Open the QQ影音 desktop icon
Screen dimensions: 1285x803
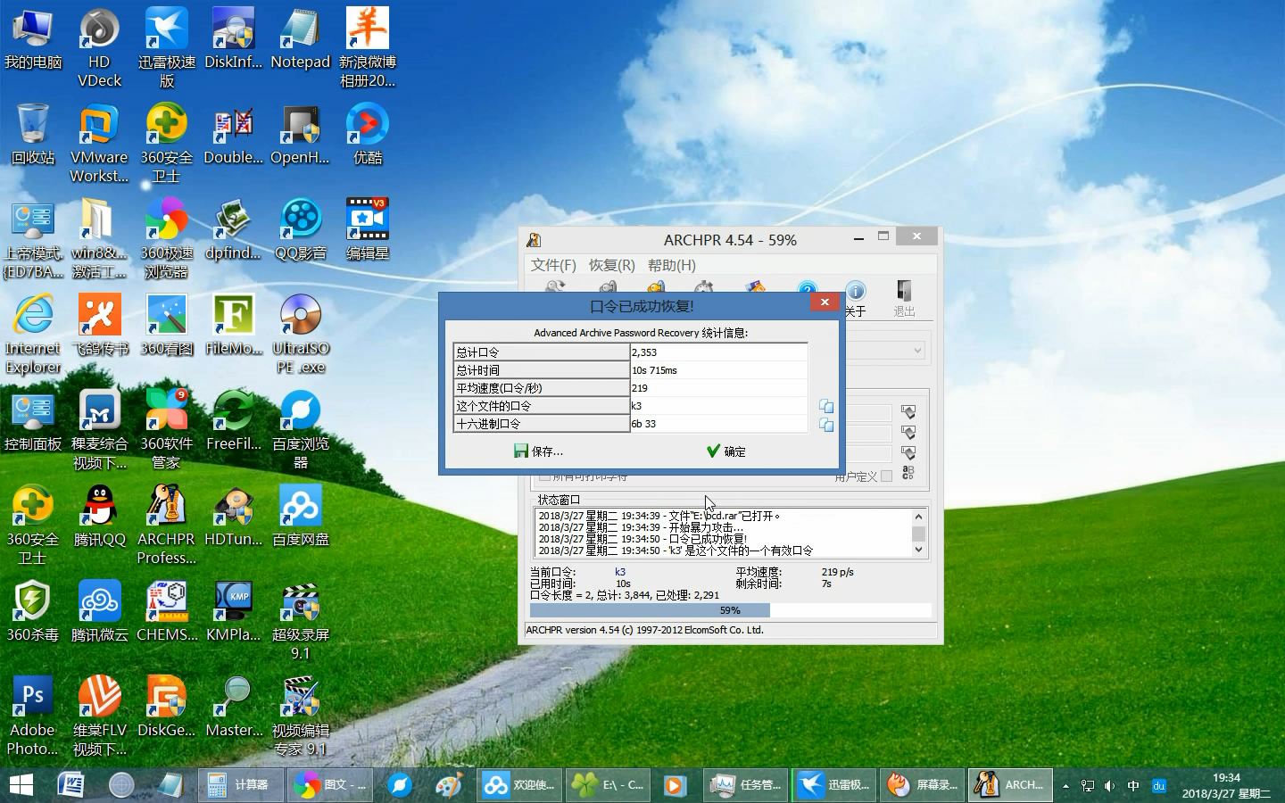(x=300, y=231)
